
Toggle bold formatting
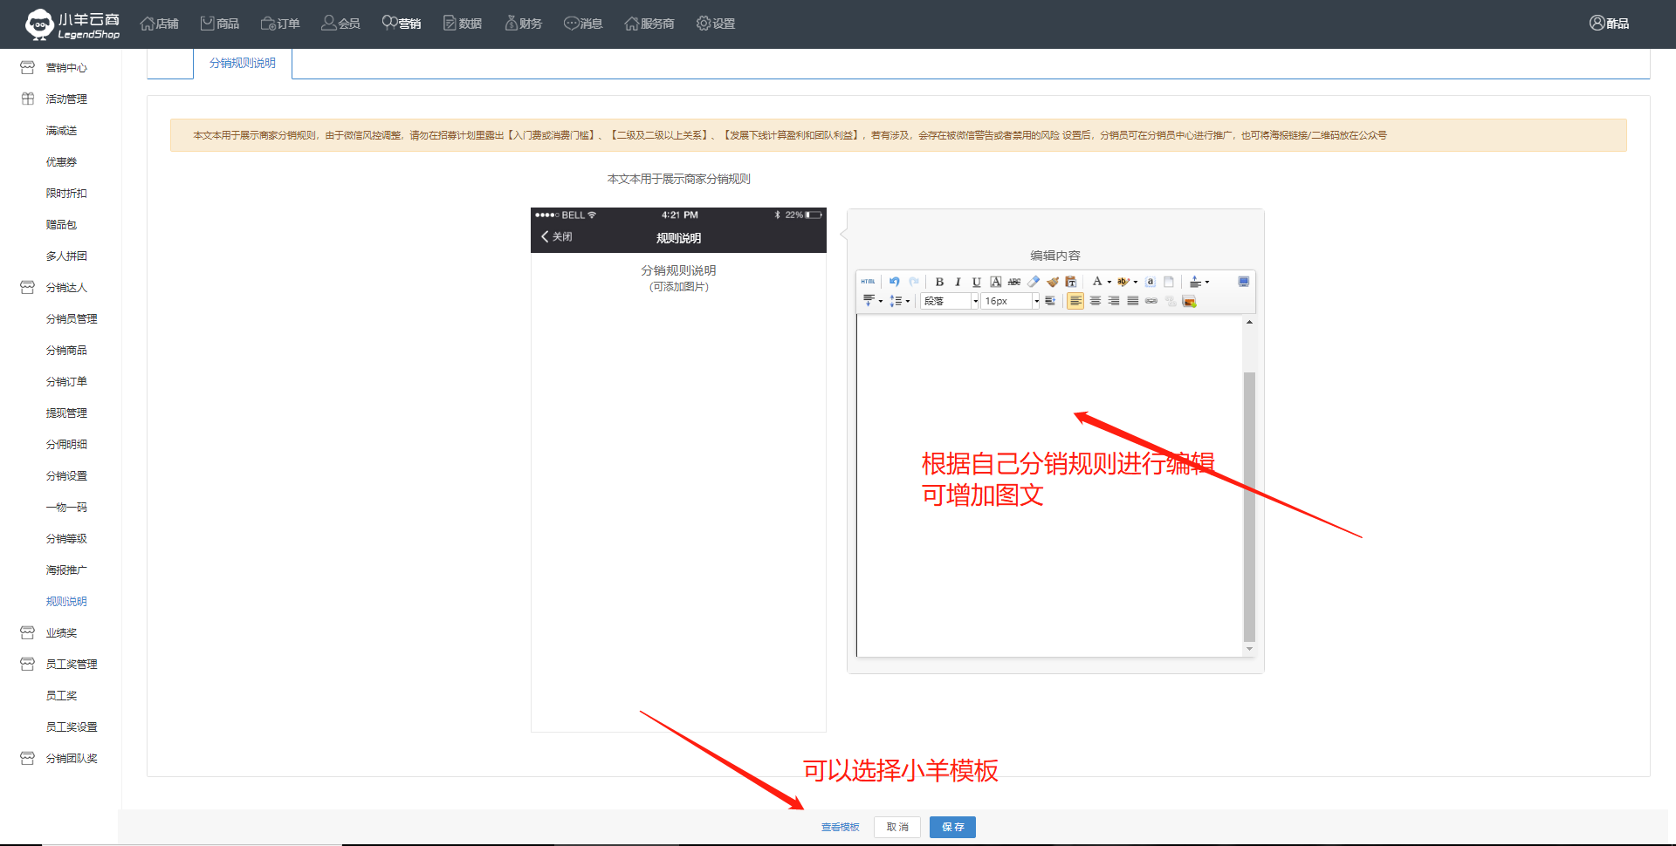tap(939, 282)
